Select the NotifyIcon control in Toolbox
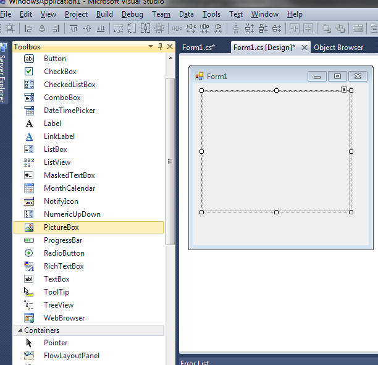This screenshot has width=378, height=365. coord(61,201)
